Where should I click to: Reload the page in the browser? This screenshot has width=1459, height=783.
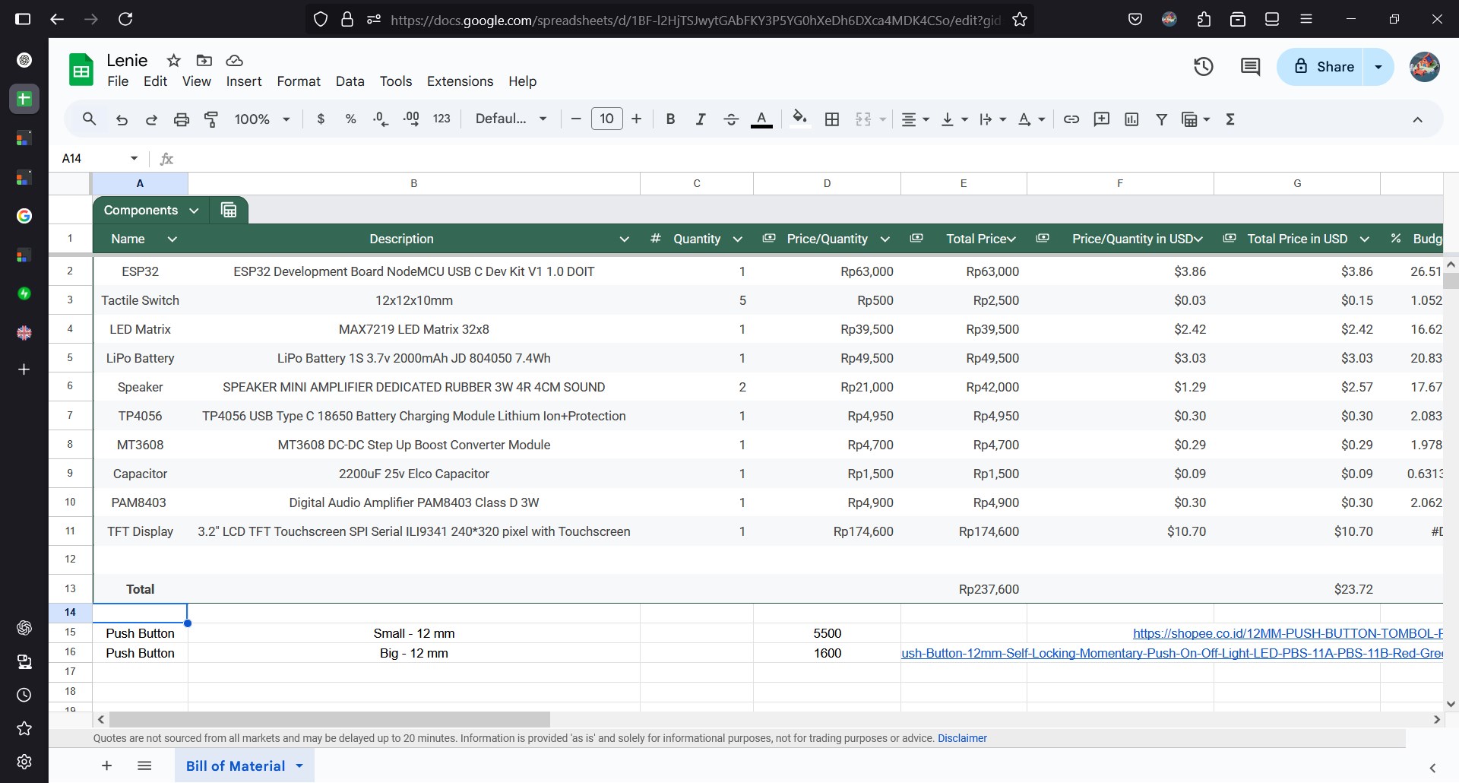point(125,19)
